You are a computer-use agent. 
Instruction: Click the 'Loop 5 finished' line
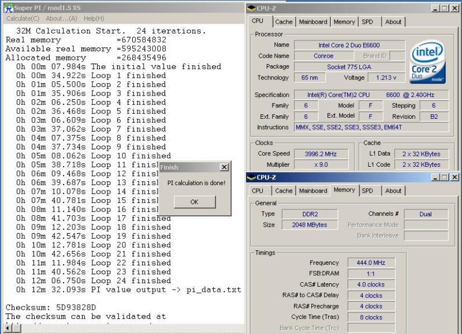click(91, 111)
